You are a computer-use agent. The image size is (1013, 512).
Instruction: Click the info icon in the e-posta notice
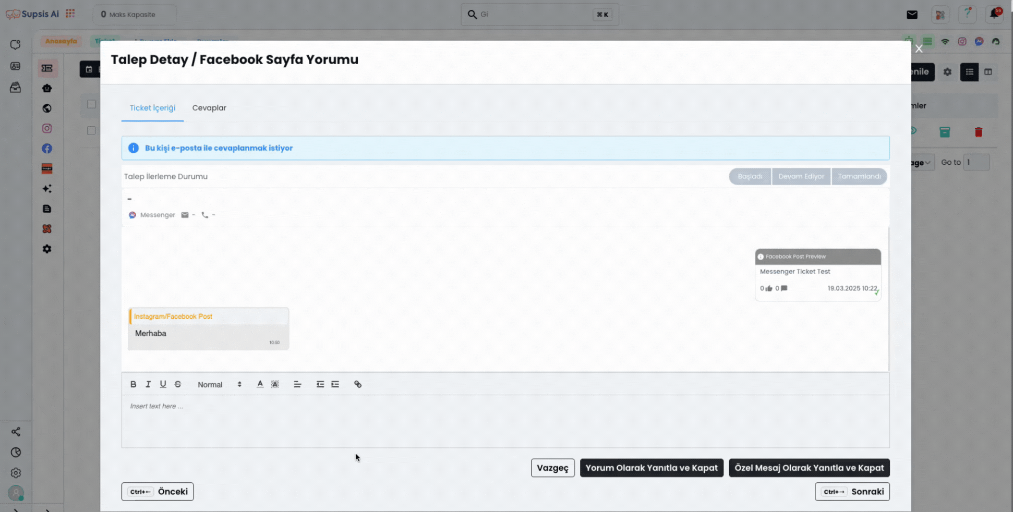click(x=134, y=148)
